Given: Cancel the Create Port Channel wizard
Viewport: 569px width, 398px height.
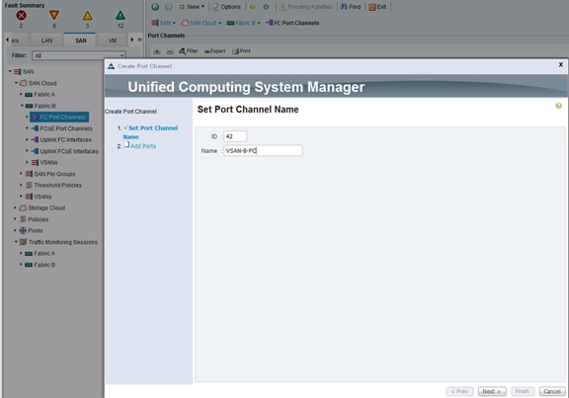Looking at the screenshot, I should (x=552, y=391).
